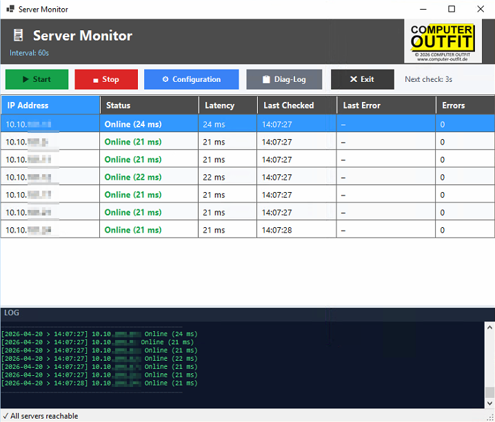This screenshot has height=422, width=495.
Task: Click the play triangle icon on Start
Action: click(x=26, y=79)
